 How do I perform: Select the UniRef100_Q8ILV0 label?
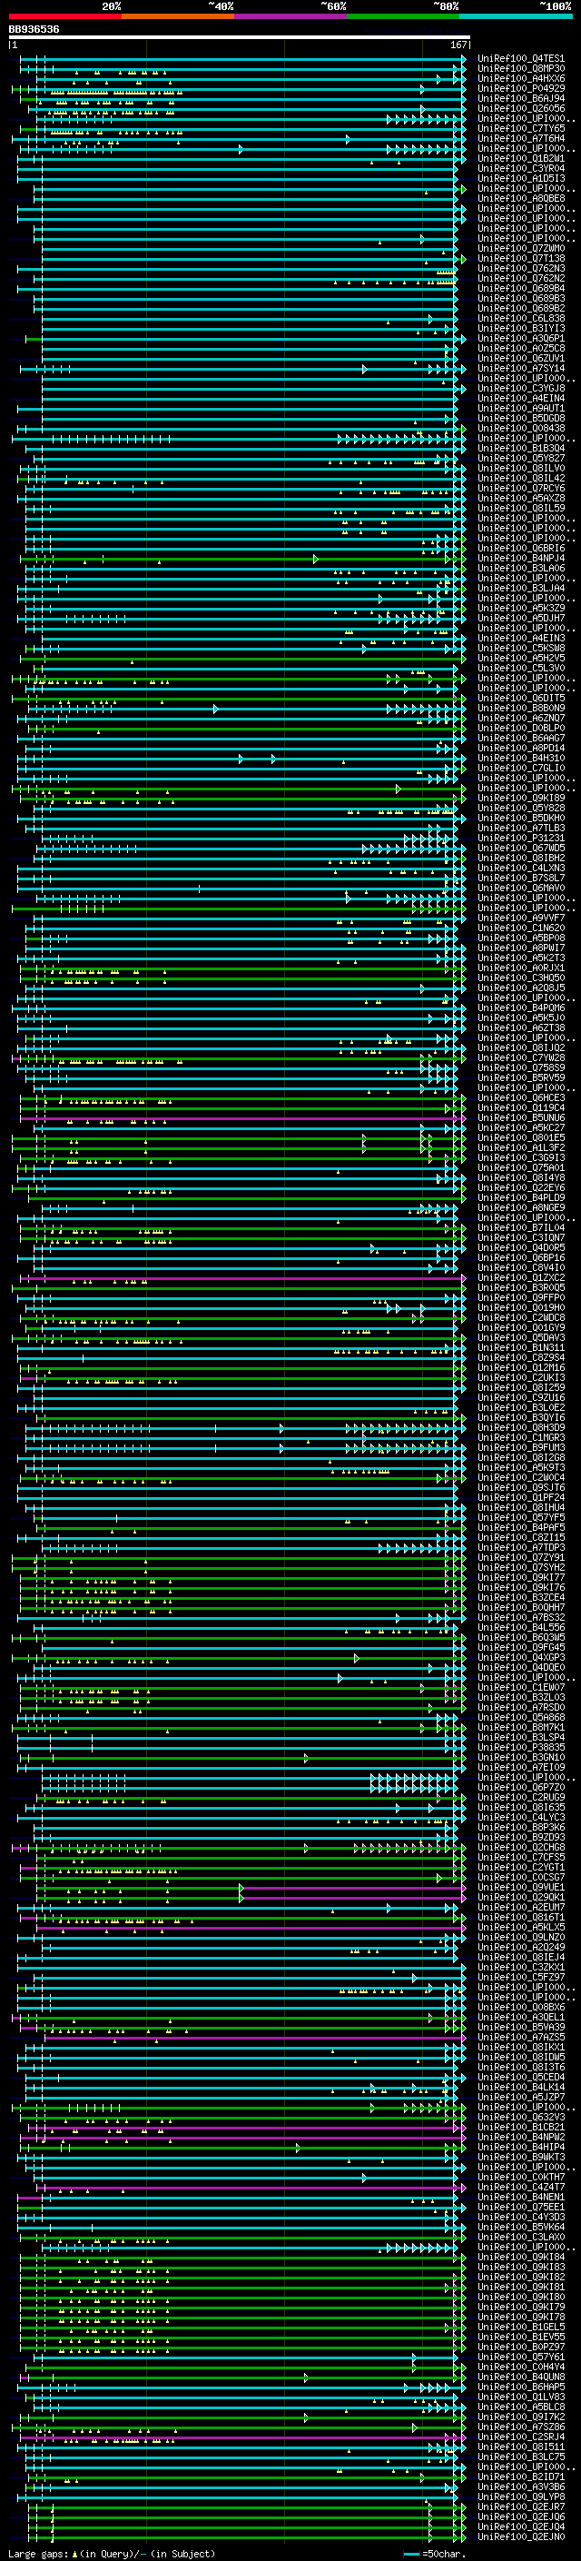[520, 468]
